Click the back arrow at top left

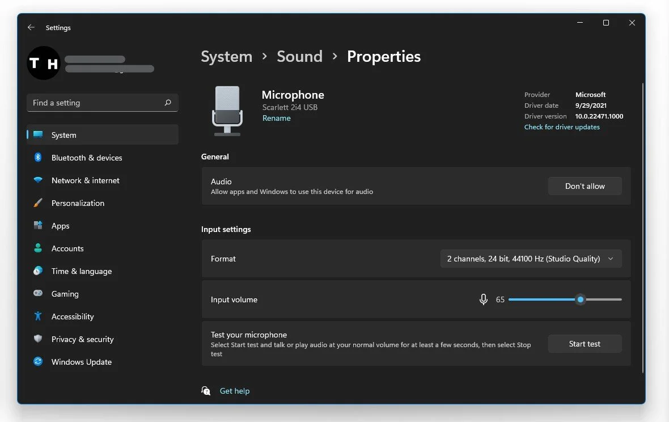point(31,27)
